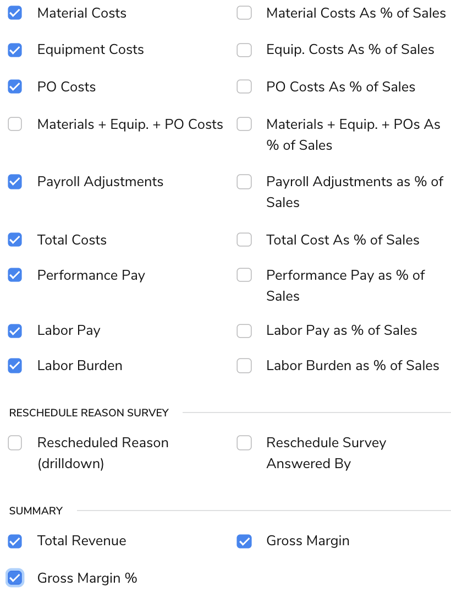Disable Payroll Adjustments
This screenshot has height=597, width=451.
click(x=15, y=181)
